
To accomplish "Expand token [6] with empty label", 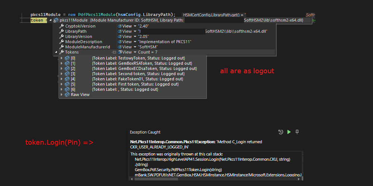I will (x=62, y=89).
